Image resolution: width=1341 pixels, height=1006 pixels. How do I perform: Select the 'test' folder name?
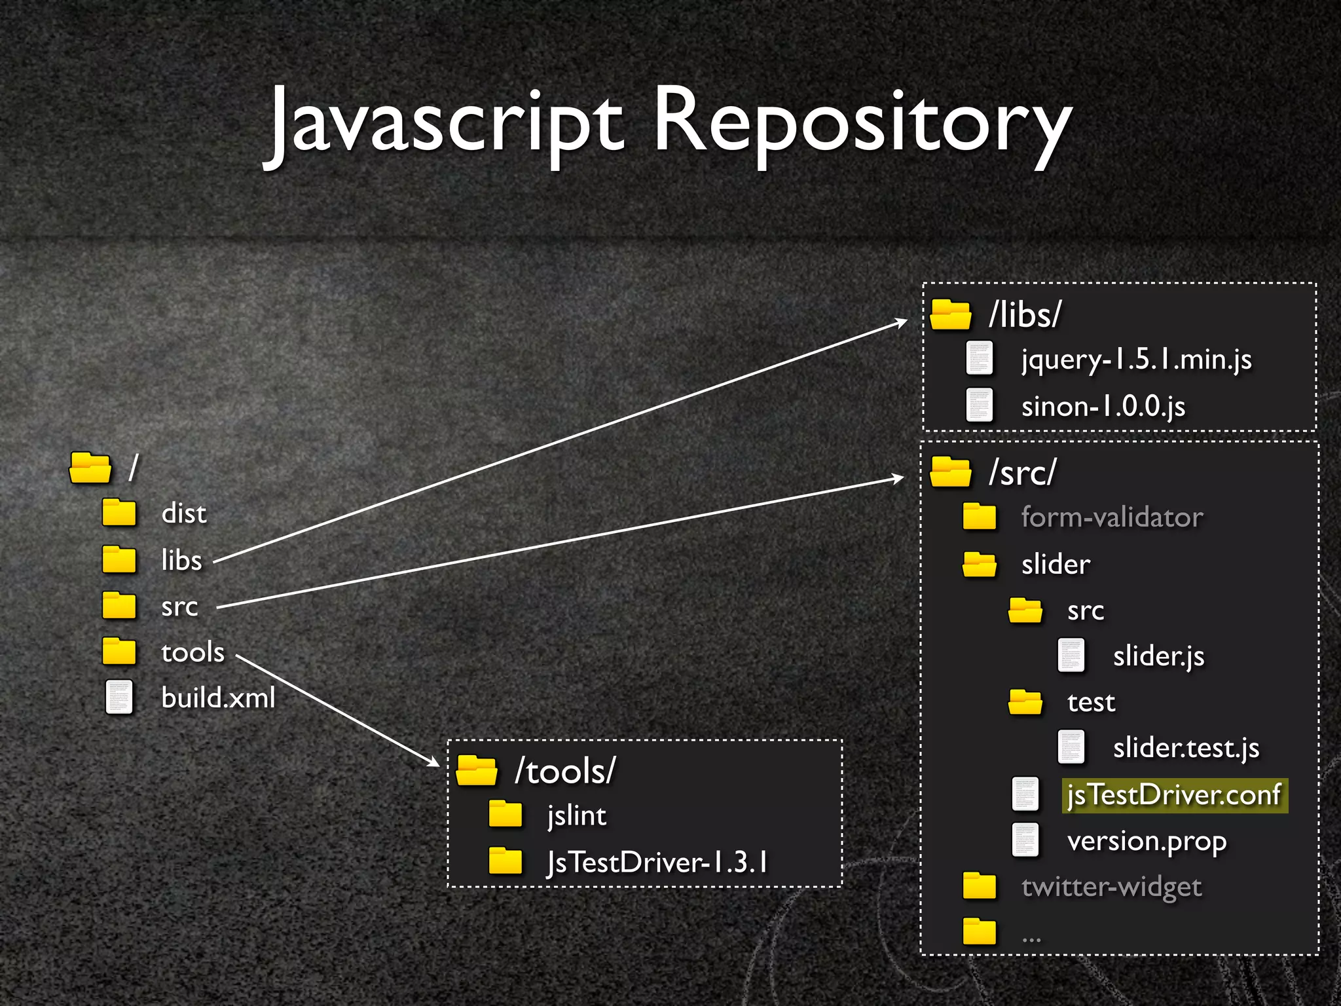[x=1091, y=703]
